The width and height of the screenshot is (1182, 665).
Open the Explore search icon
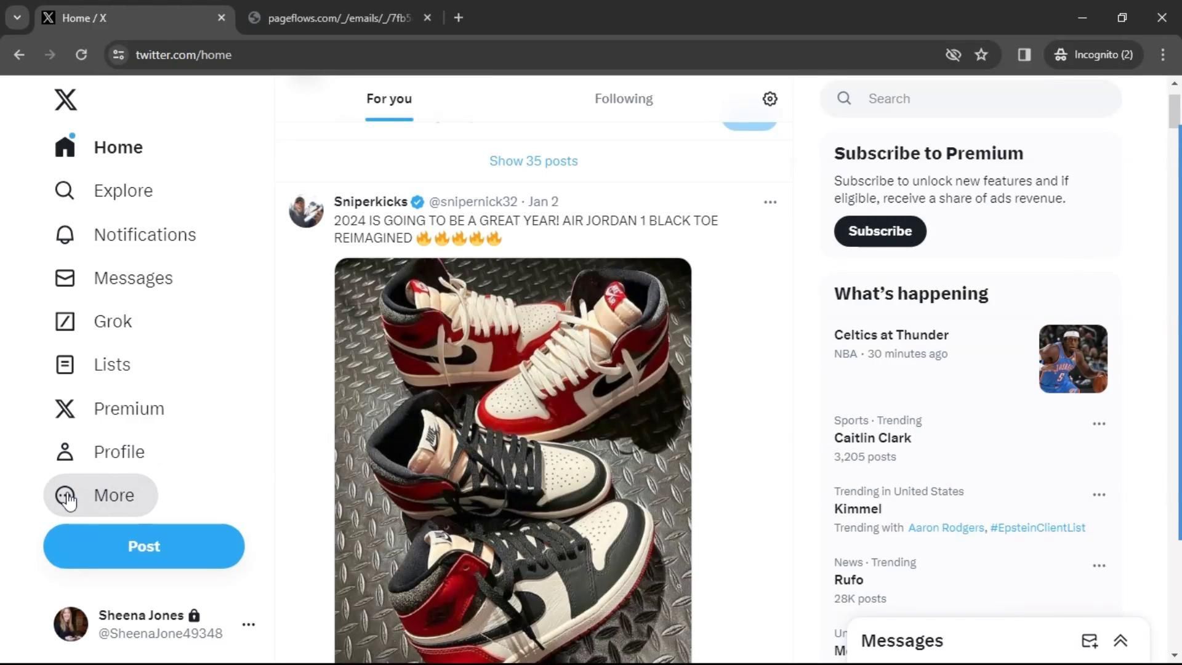(65, 191)
